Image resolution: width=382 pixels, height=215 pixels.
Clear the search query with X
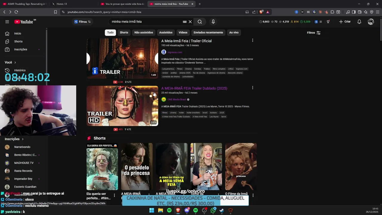190,21
